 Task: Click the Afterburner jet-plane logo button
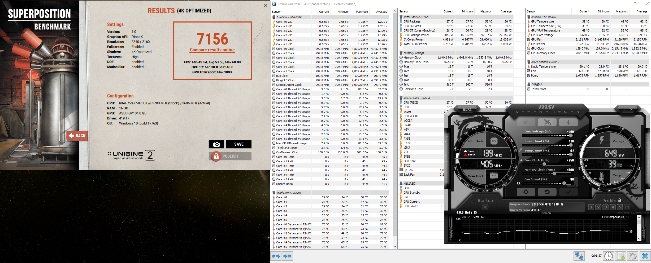pos(547,122)
